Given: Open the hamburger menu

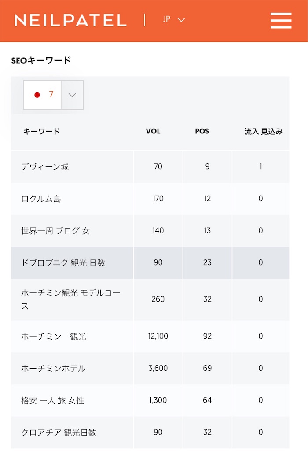Looking at the screenshot, I should 281,20.
